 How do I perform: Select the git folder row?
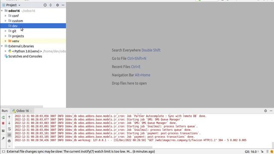click(33, 31)
